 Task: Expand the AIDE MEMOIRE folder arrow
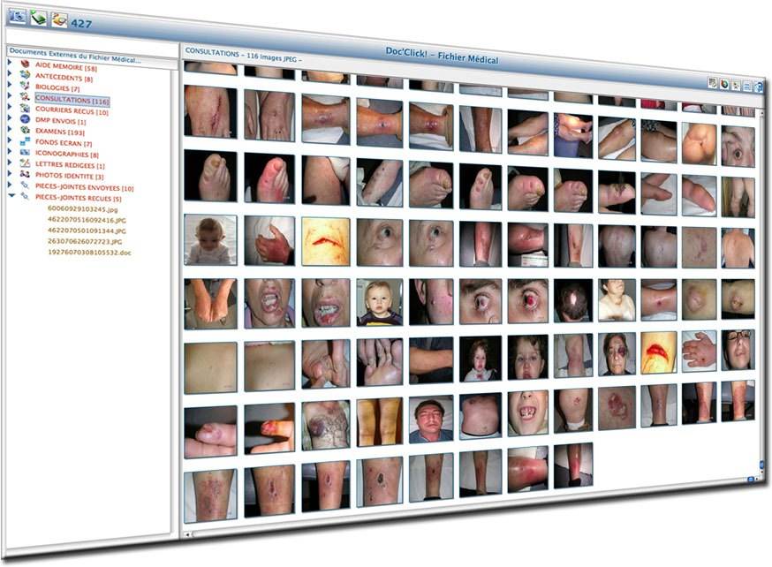point(10,63)
